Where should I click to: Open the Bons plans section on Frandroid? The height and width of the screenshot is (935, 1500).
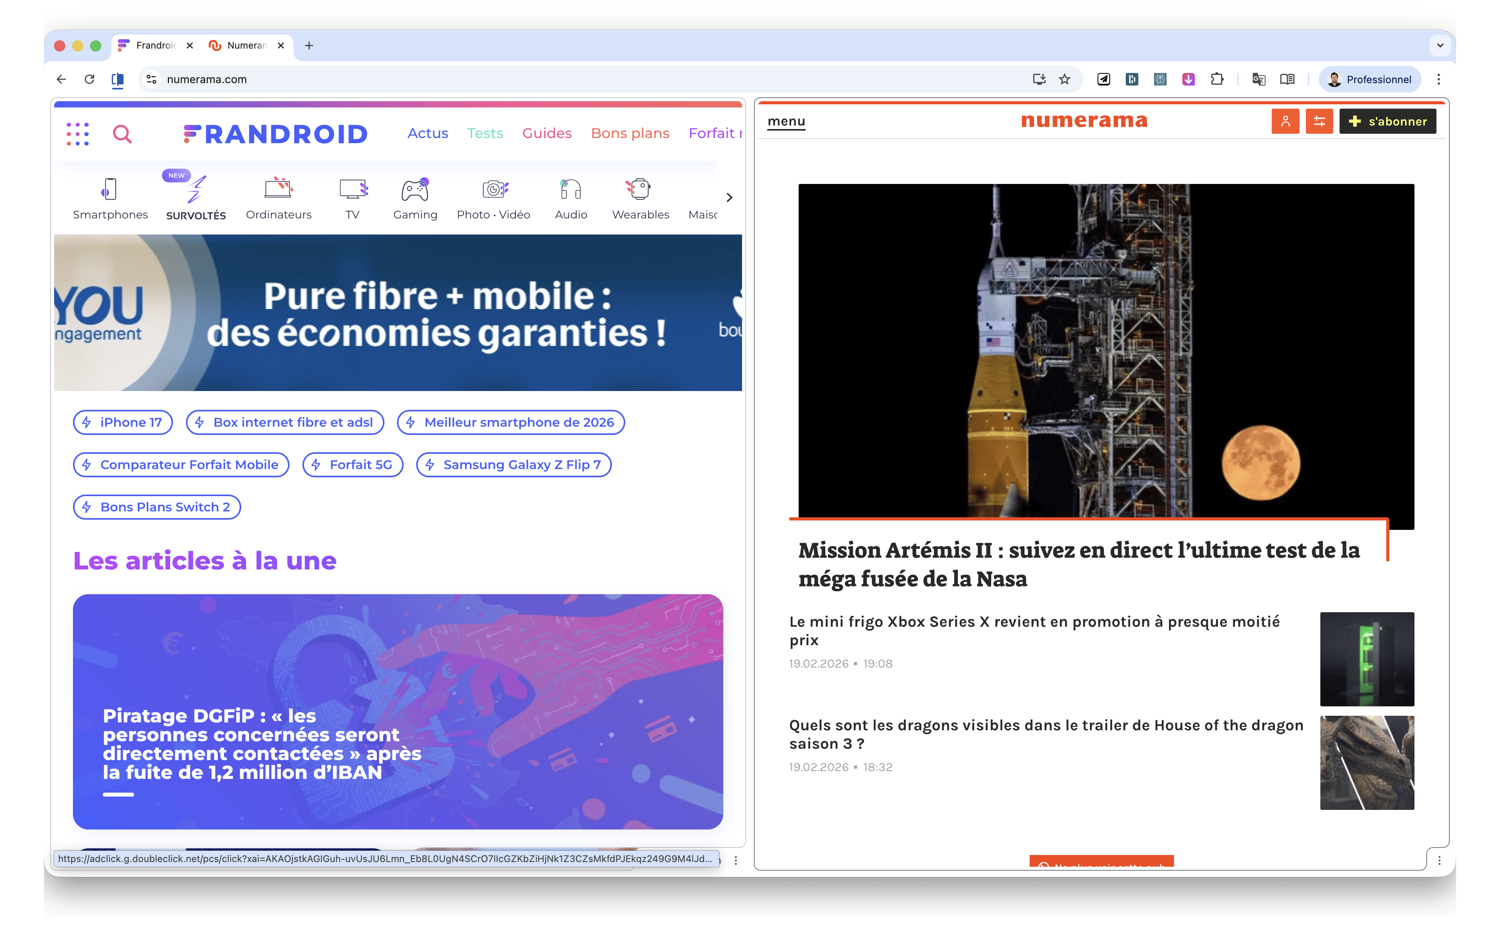[630, 133]
